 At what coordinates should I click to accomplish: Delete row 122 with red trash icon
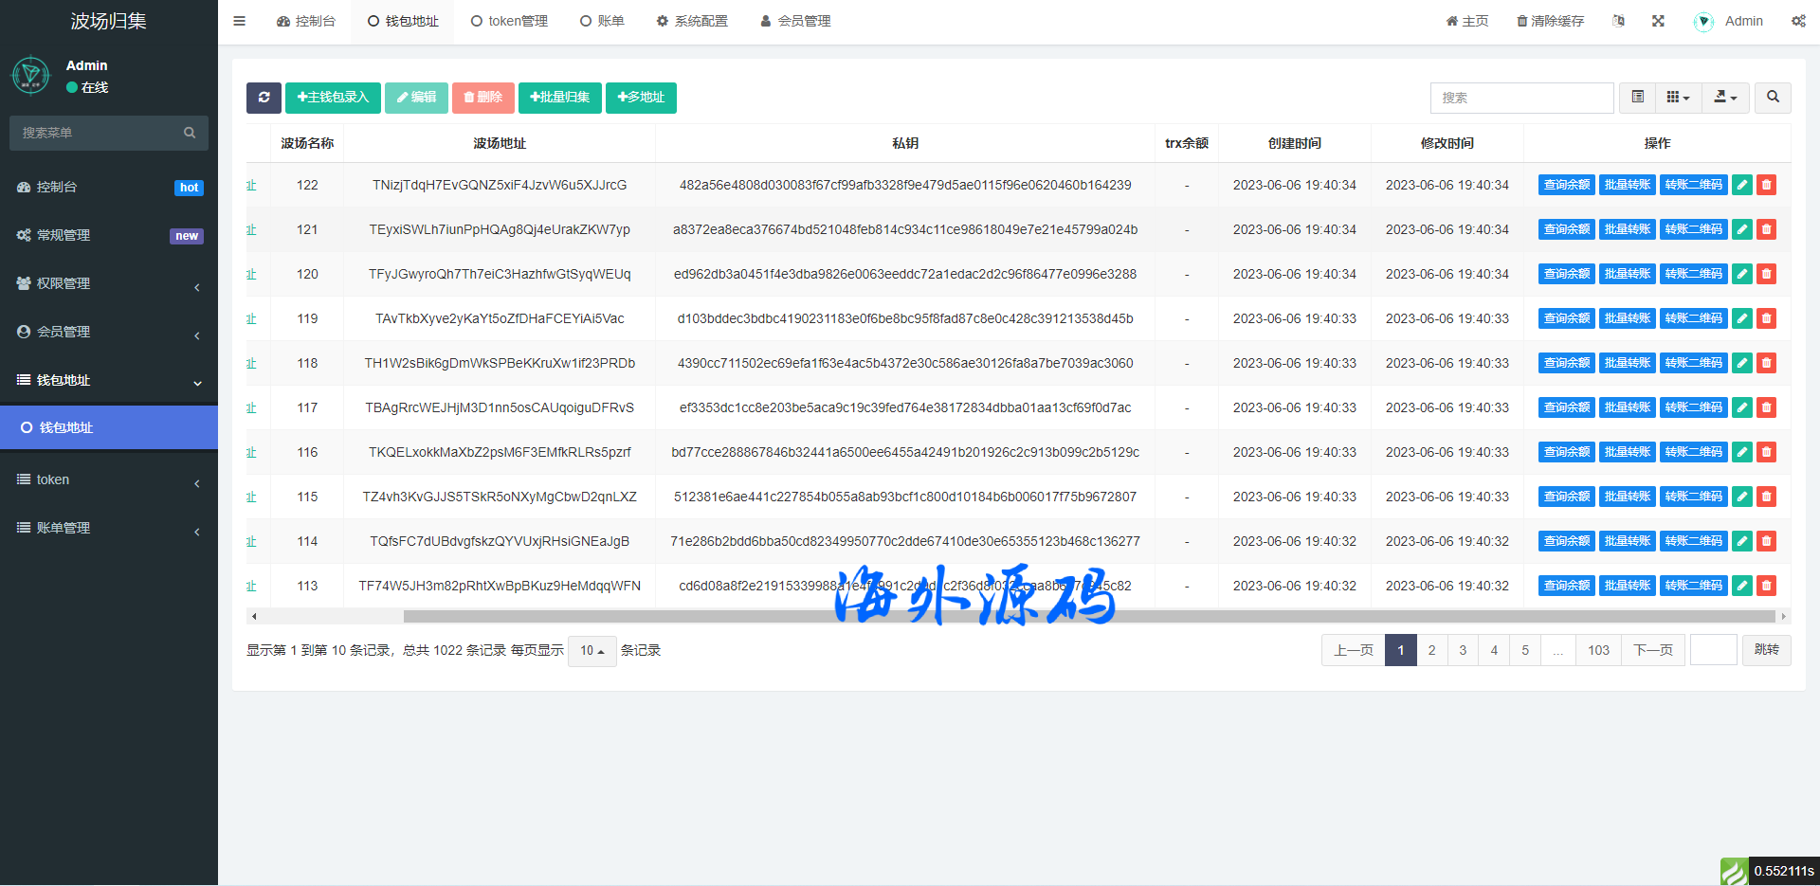(1766, 185)
